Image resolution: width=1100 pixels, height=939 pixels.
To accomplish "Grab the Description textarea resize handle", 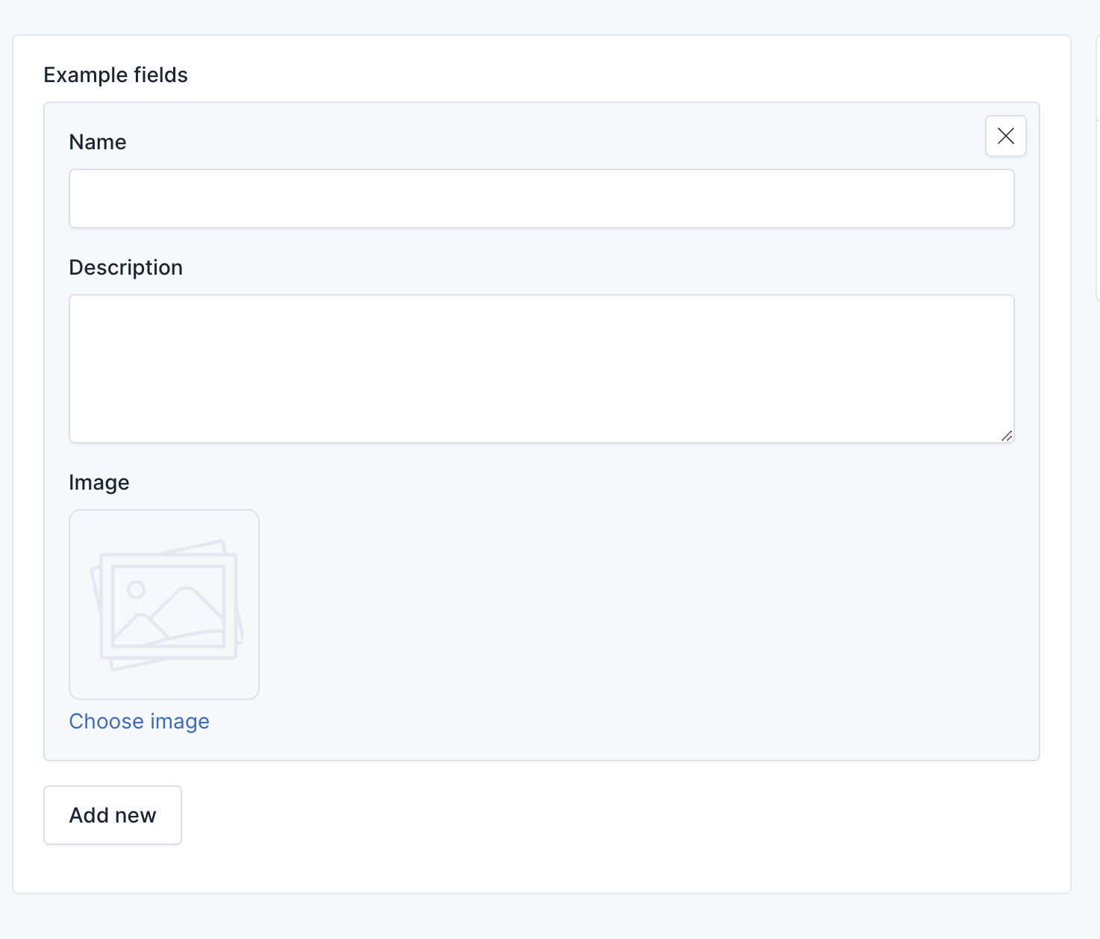I will pos(1007,436).
